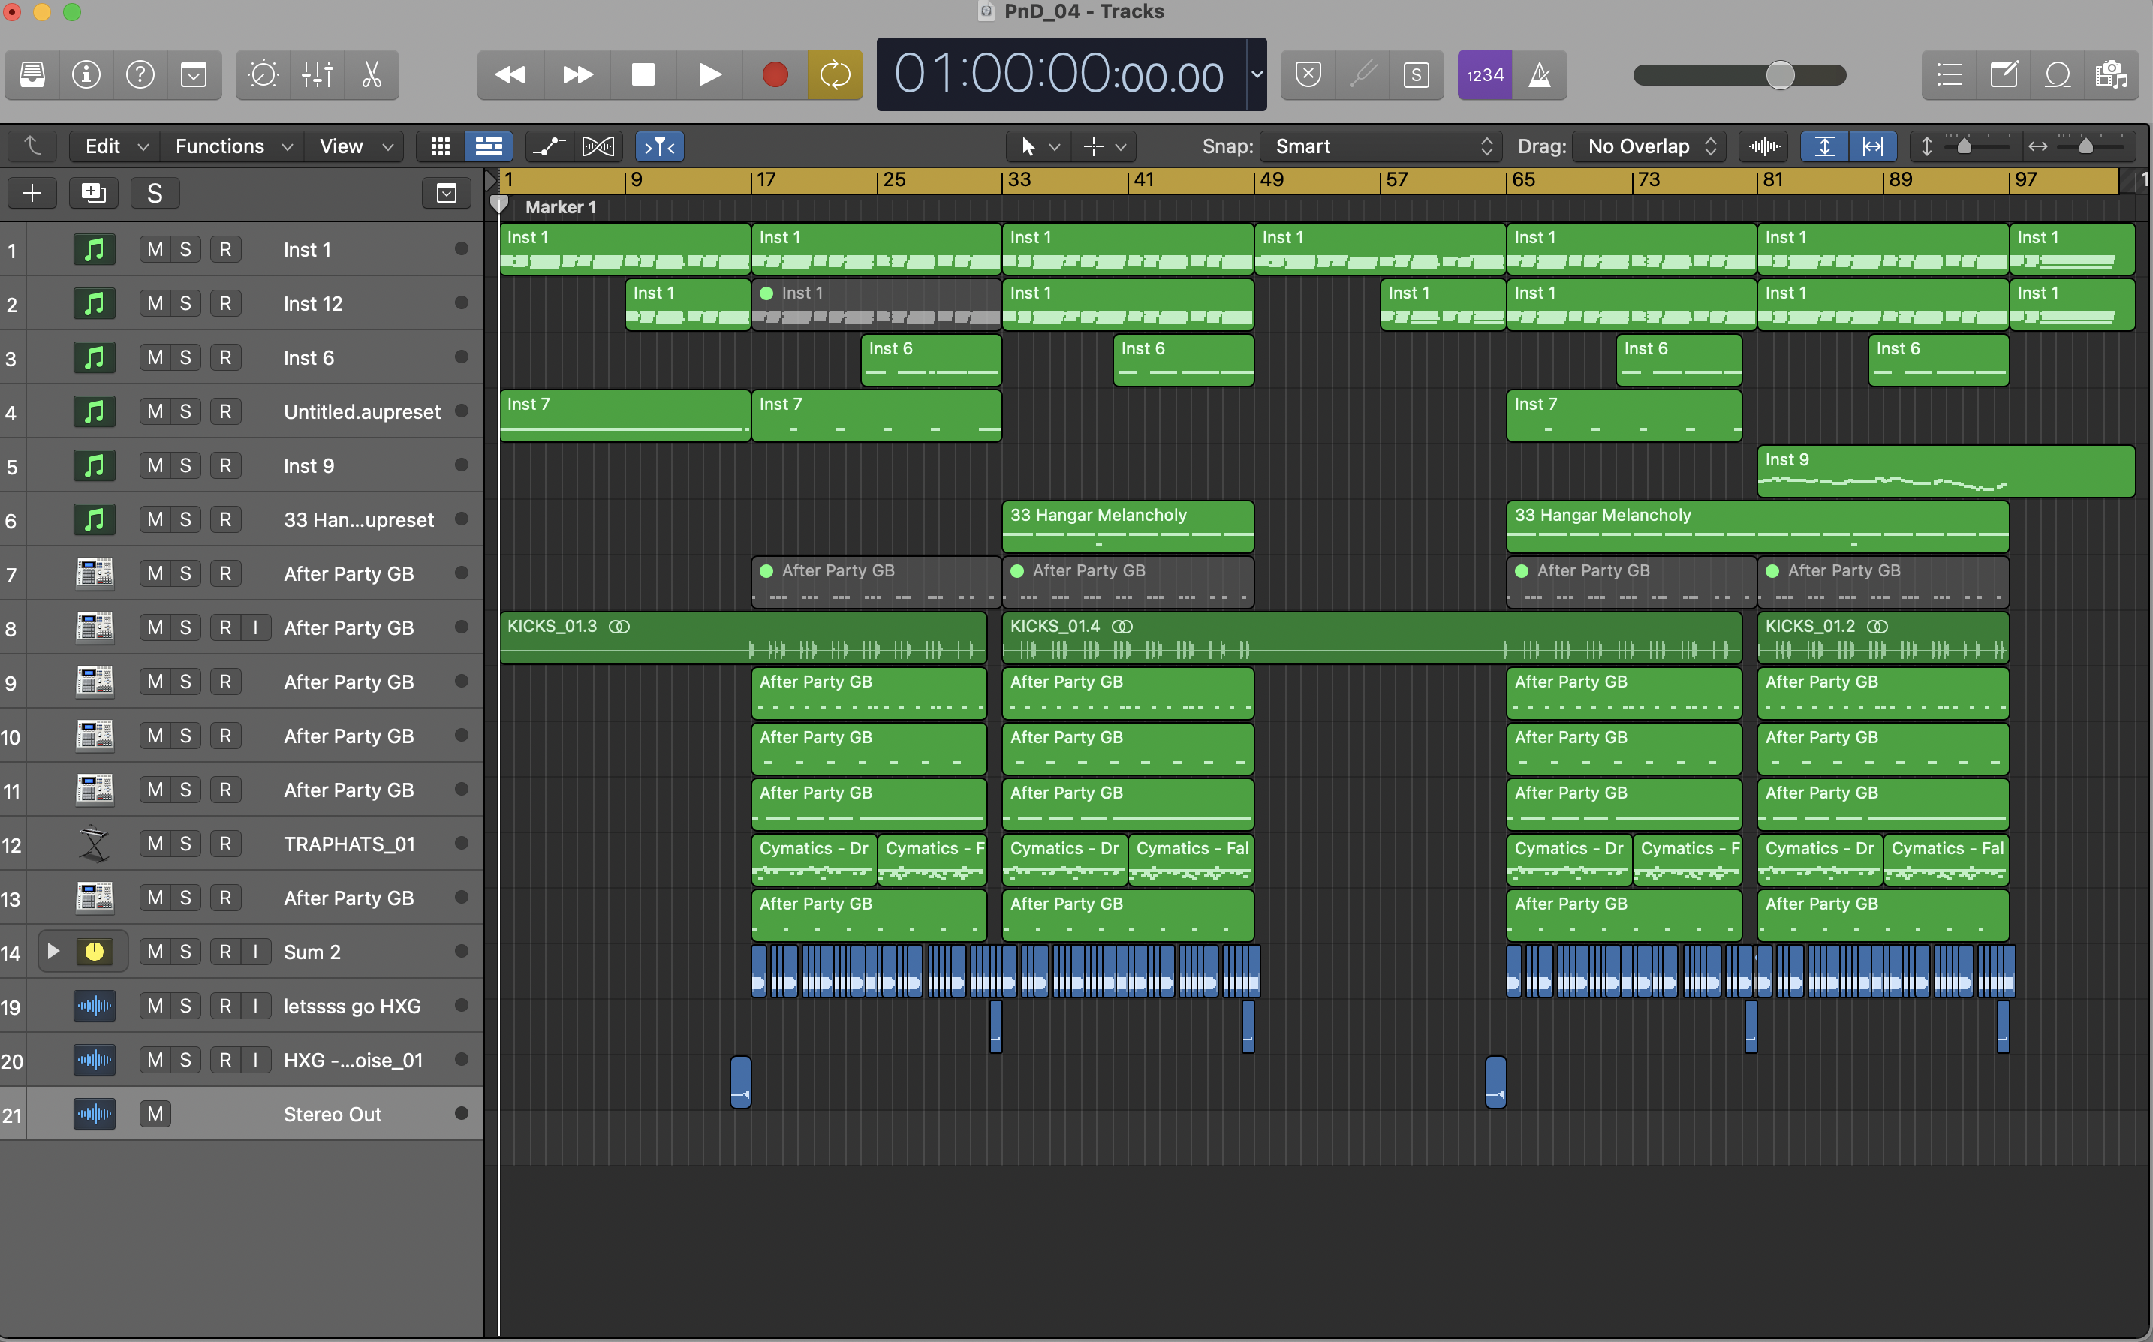This screenshot has height=1342, width=2153.
Task: Open track header options dropdown
Action: [x=447, y=193]
